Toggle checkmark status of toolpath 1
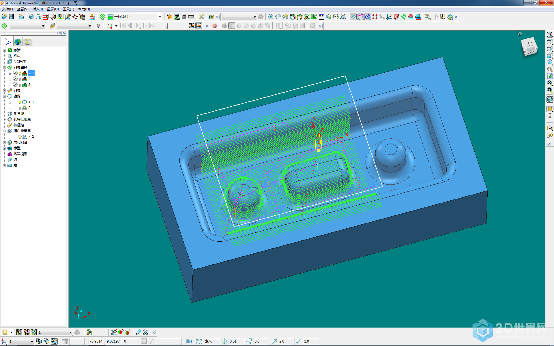 (x=15, y=73)
